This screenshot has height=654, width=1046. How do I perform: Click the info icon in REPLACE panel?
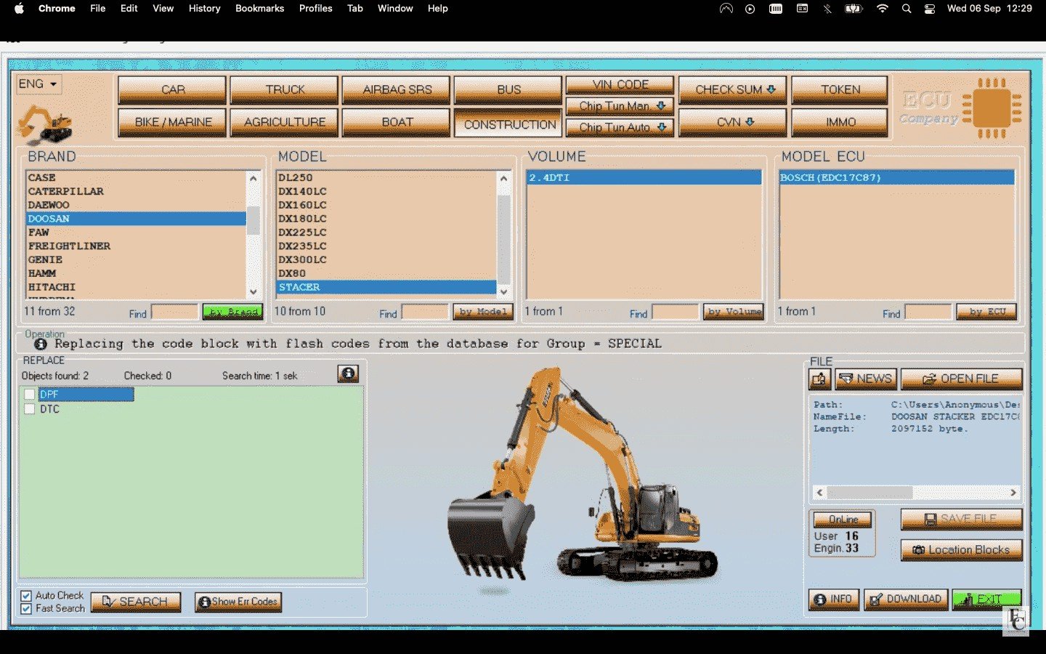point(348,374)
